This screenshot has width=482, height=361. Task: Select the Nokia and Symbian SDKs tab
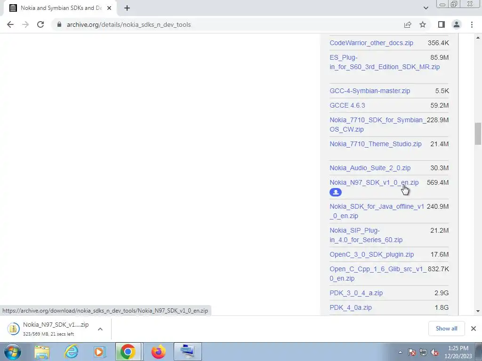coord(60,8)
